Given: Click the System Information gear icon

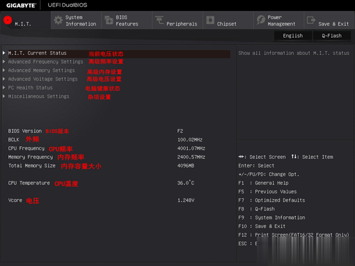Looking at the screenshot, I should tap(58, 20).
